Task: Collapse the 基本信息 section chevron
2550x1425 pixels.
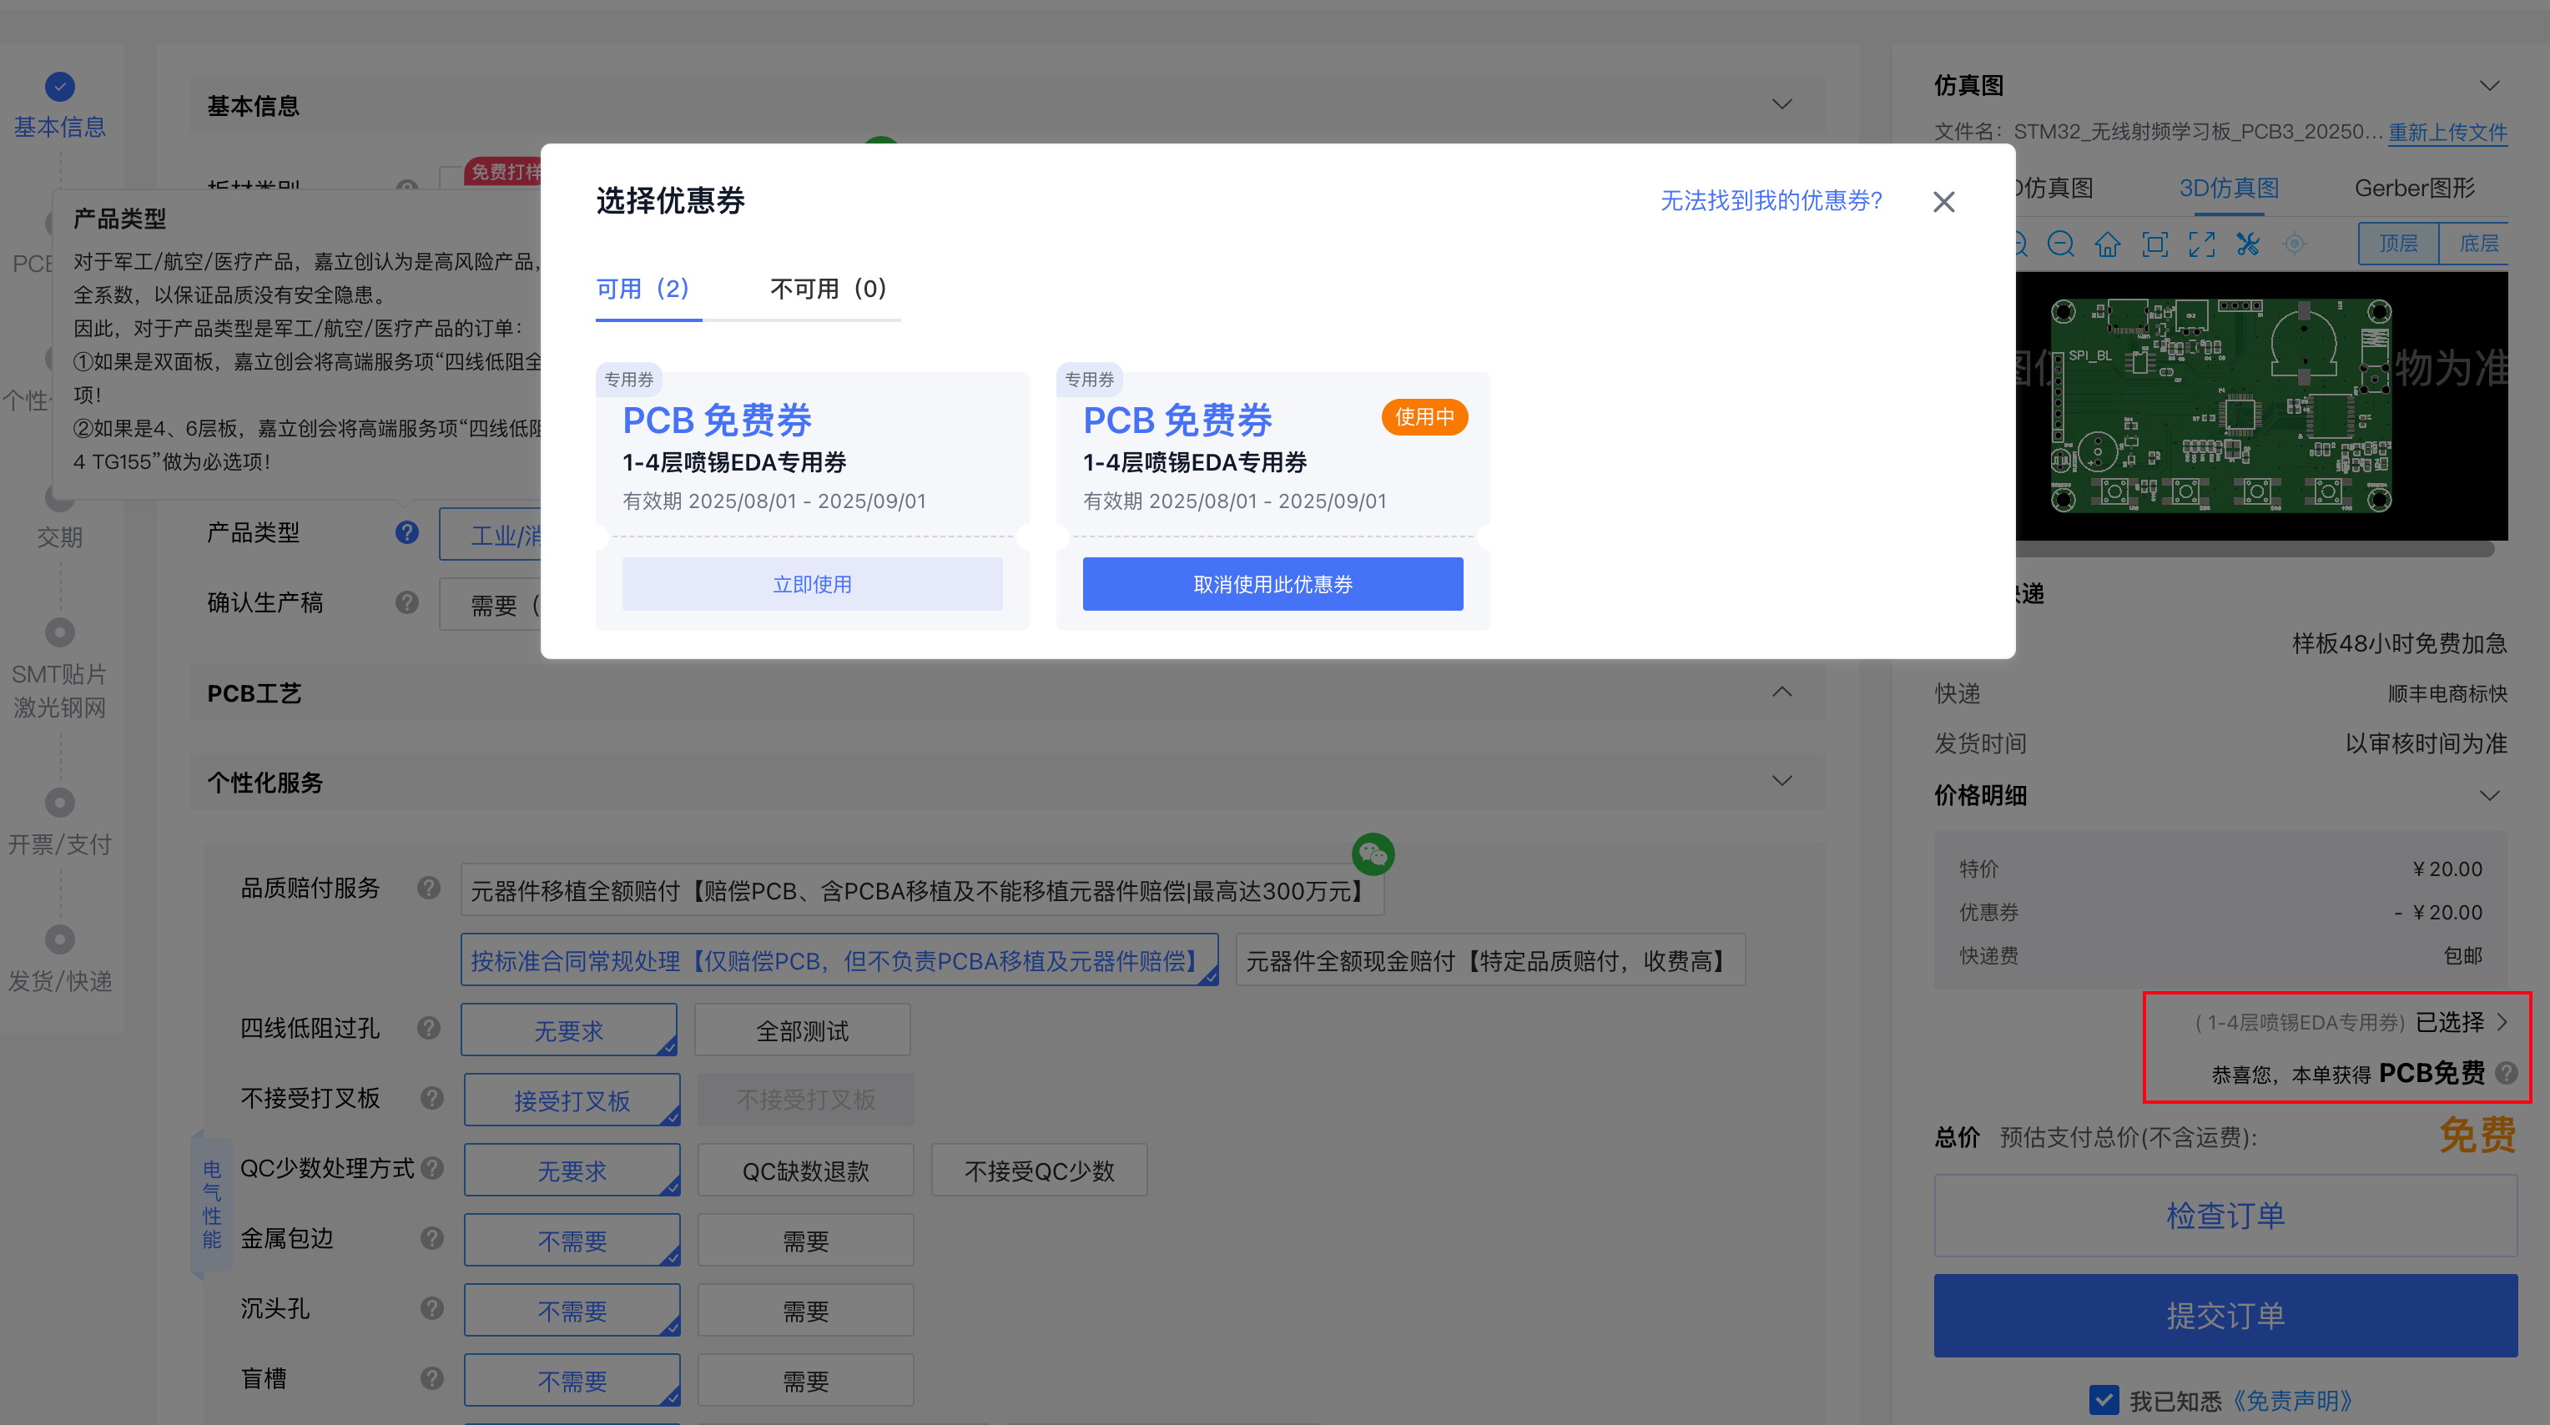Action: click(x=1781, y=105)
